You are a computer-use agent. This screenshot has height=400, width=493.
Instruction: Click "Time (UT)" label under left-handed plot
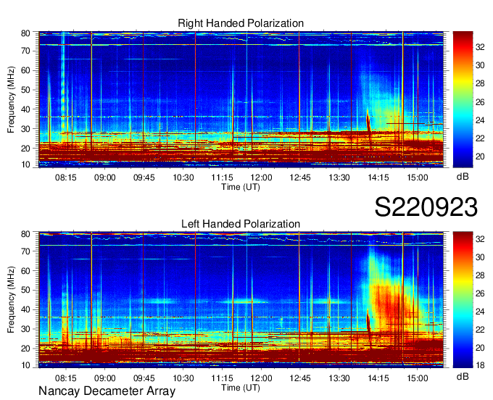click(x=241, y=388)
